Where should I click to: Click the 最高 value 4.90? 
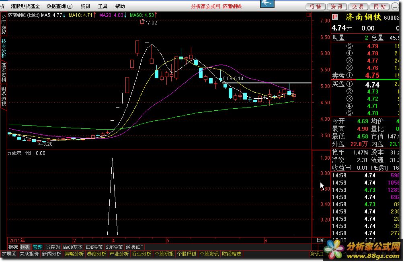tap(363, 129)
